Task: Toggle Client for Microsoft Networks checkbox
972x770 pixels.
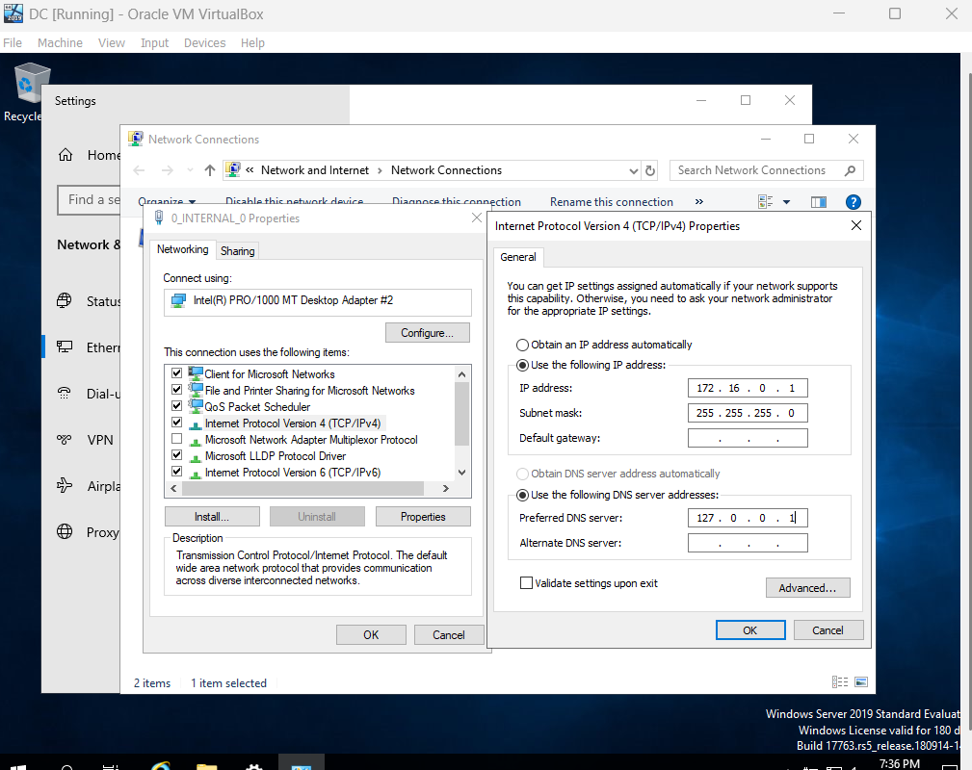Action: coord(176,372)
